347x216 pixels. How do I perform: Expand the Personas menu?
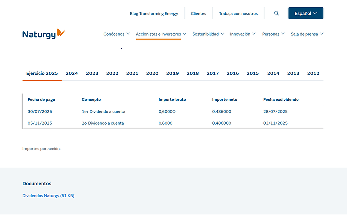[274, 34]
